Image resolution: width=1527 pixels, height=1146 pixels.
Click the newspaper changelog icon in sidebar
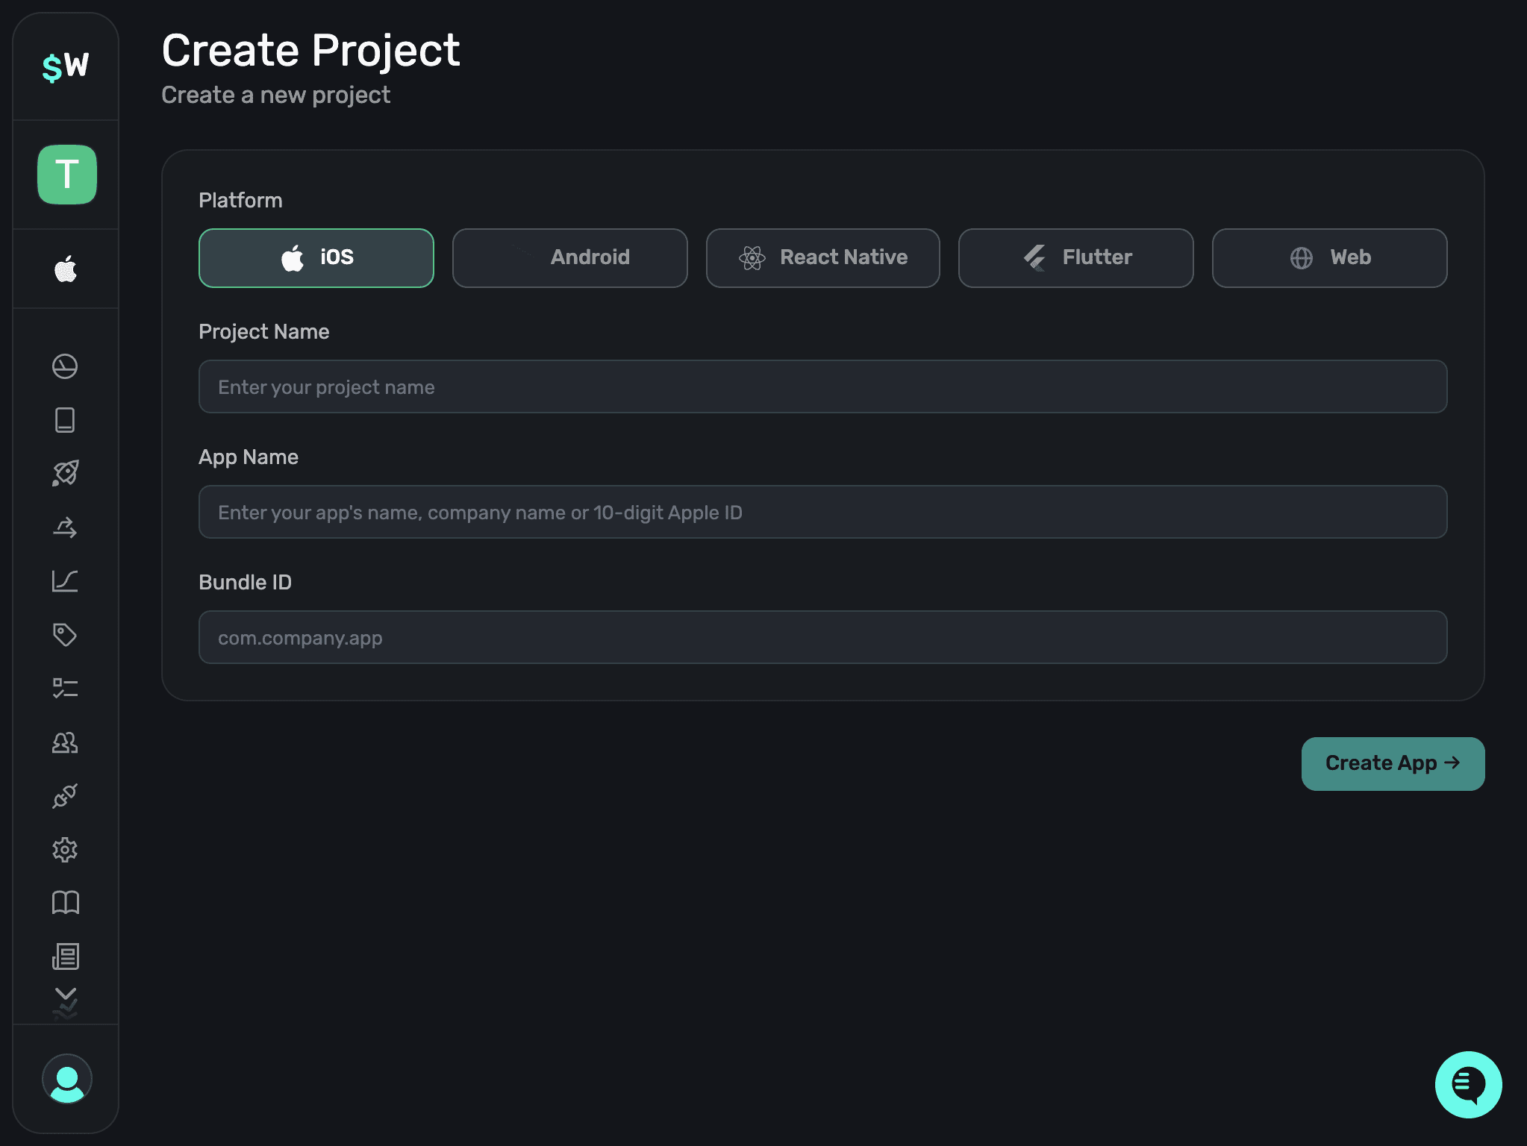[x=66, y=956]
